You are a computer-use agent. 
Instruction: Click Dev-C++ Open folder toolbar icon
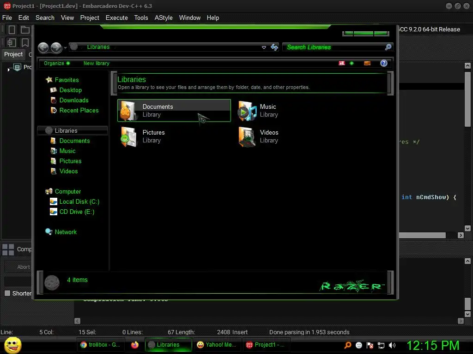(x=25, y=29)
